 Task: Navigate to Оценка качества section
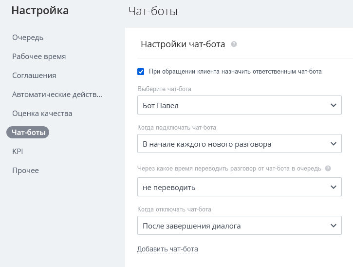(x=42, y=114)
